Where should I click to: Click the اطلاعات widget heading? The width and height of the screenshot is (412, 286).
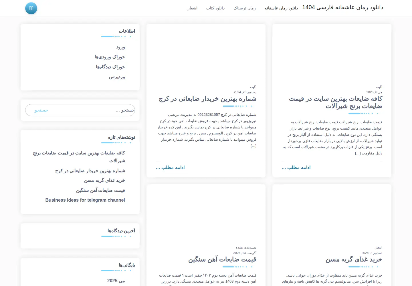coord(127,31)
